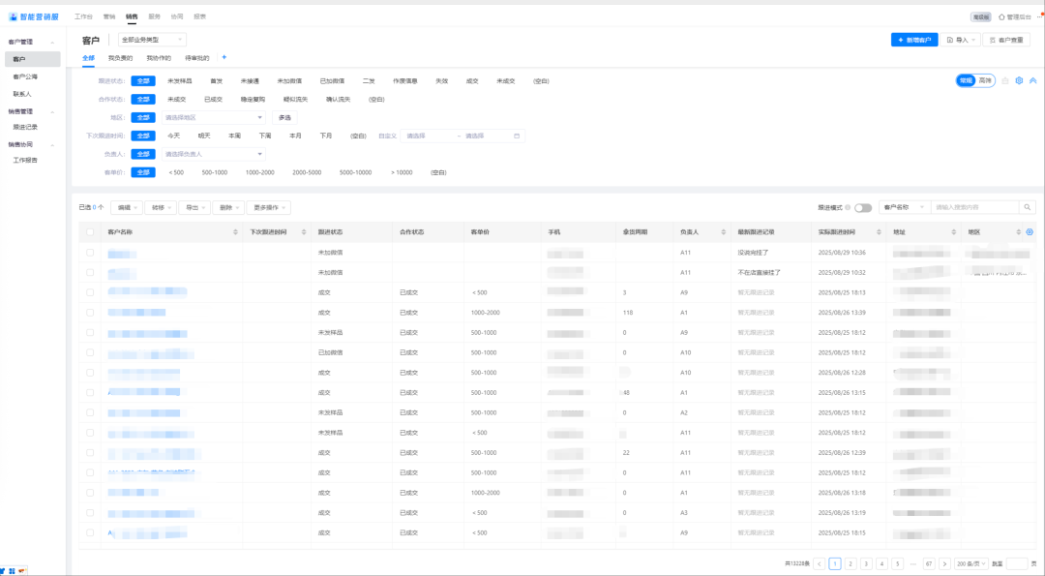Image resolution: width=1045 pixels, height=576 pixels.
Task: Open 管理后台 via the home icon
Action: [1001, 17]
